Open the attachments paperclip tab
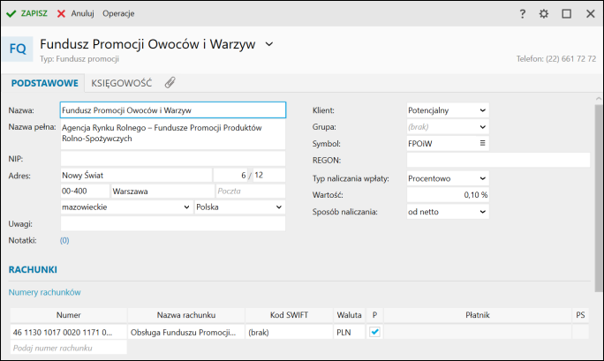Screen dimensions: 604x361 coord(170,83)
